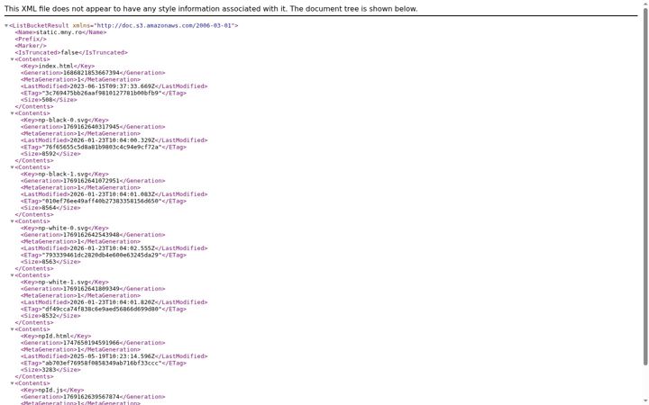
Task: Click the xmlns namespace URL value
Action: (164, 25)
